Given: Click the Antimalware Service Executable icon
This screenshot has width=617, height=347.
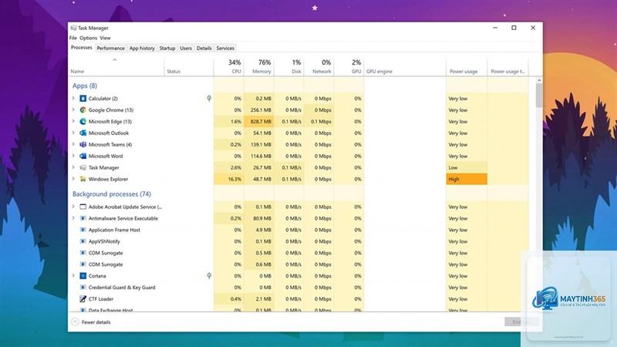Looking at the screenshot, I should click(x=83, y=218).
